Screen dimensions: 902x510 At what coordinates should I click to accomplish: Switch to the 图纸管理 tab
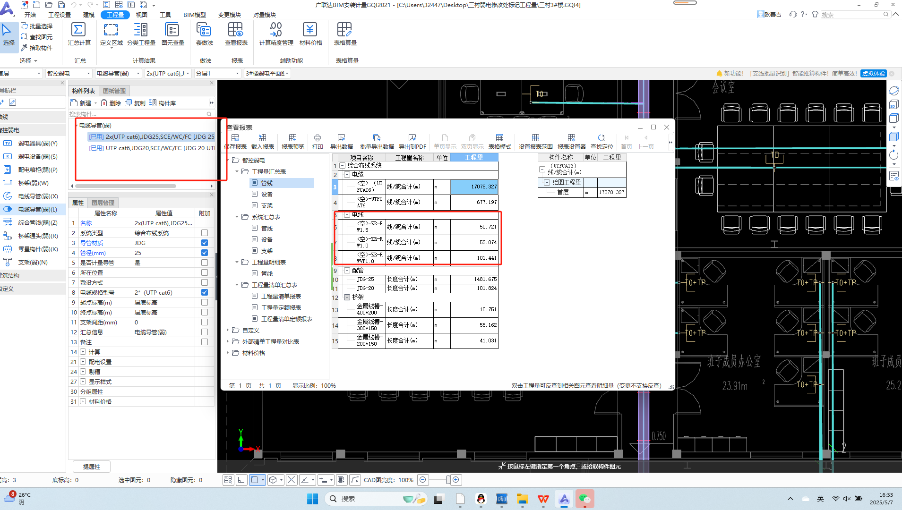click(114, 91)
